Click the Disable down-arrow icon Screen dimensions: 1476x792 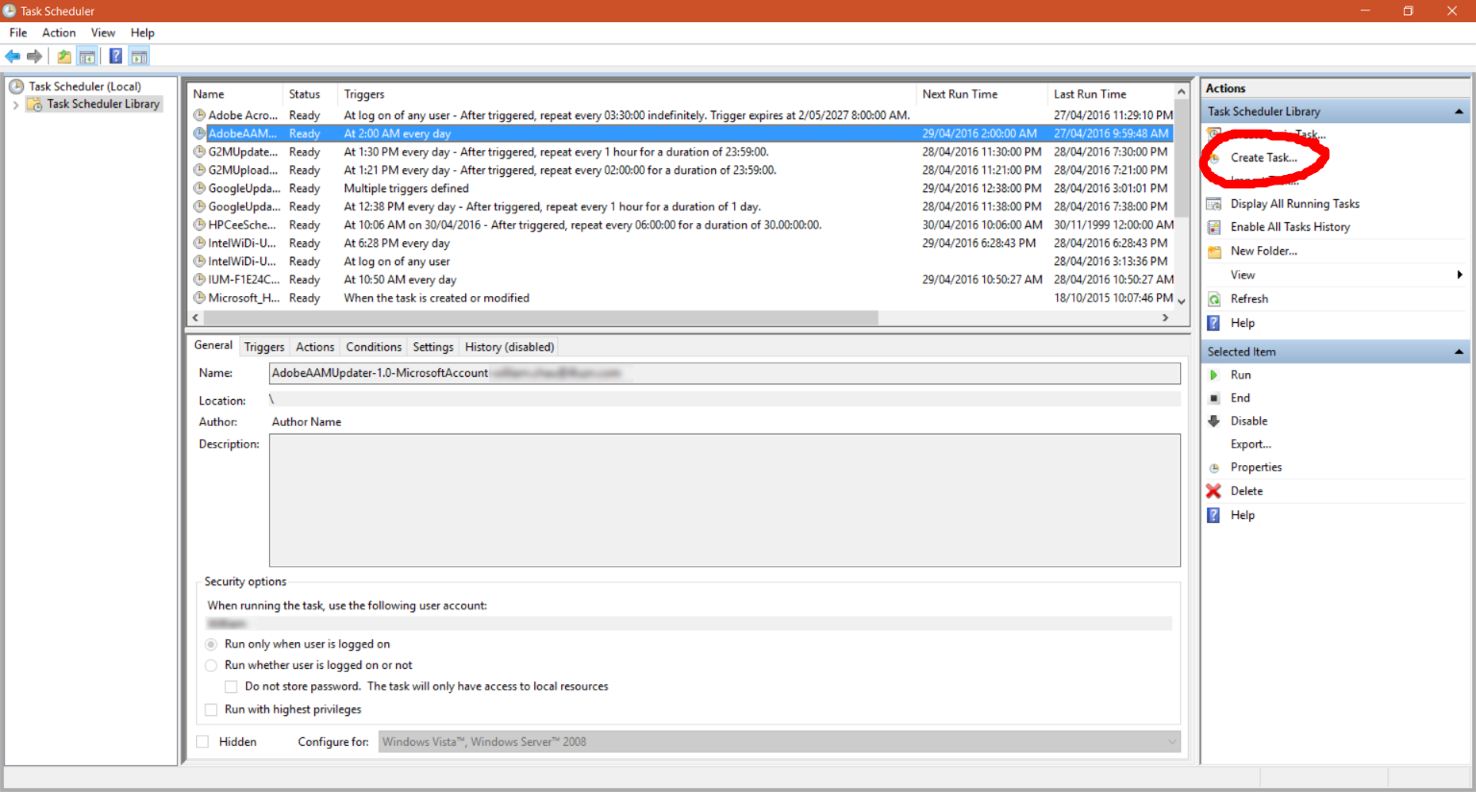point(1215,421)
